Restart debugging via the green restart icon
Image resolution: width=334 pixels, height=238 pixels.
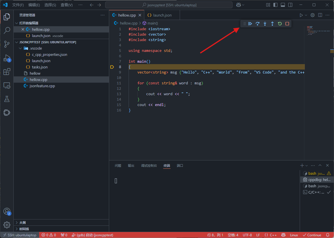[x=279, y=24]
